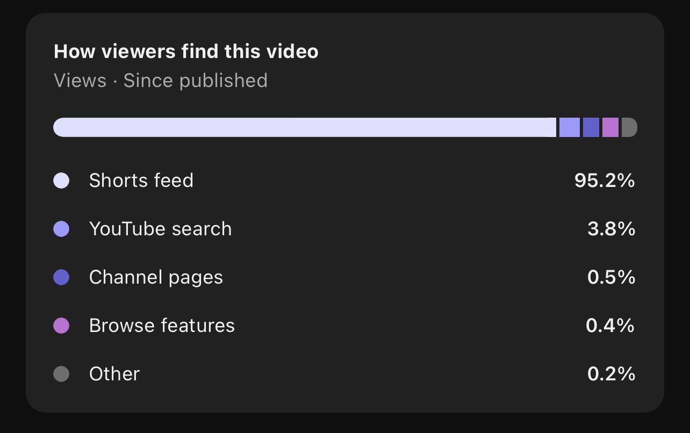Click the Channel pages legend dot
This screenshot has width=690, height=433.
pos(61,277)
